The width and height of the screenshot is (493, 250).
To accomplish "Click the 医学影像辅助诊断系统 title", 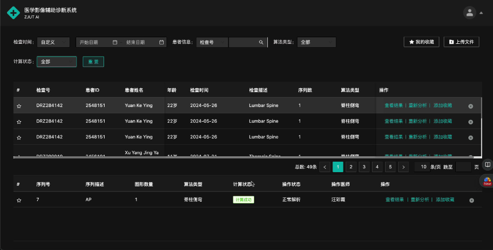I will [x=50, y=10].
